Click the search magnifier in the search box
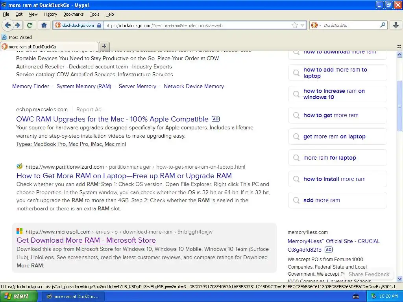 pos(383,25)
